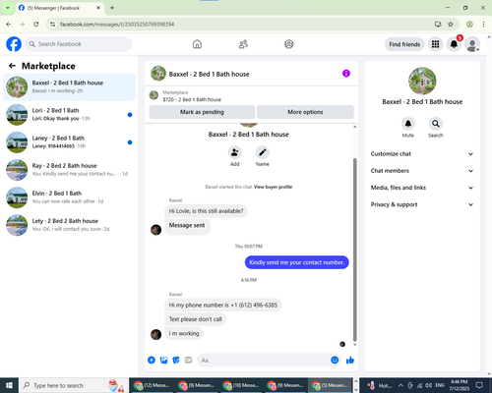
Task: Expand the Privacy & support section
Action: [x=422, y=204]
